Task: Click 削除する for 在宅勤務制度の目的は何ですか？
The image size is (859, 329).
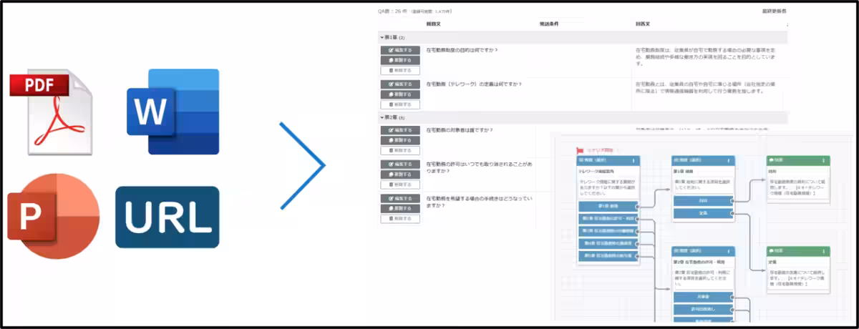Action: (x=400, y=71)
